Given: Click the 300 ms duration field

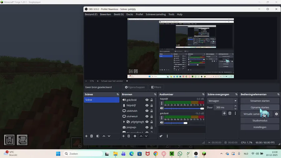Looking at the screenshot, I should 224,107.
